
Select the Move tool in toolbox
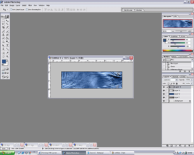[x=7, y=21]
